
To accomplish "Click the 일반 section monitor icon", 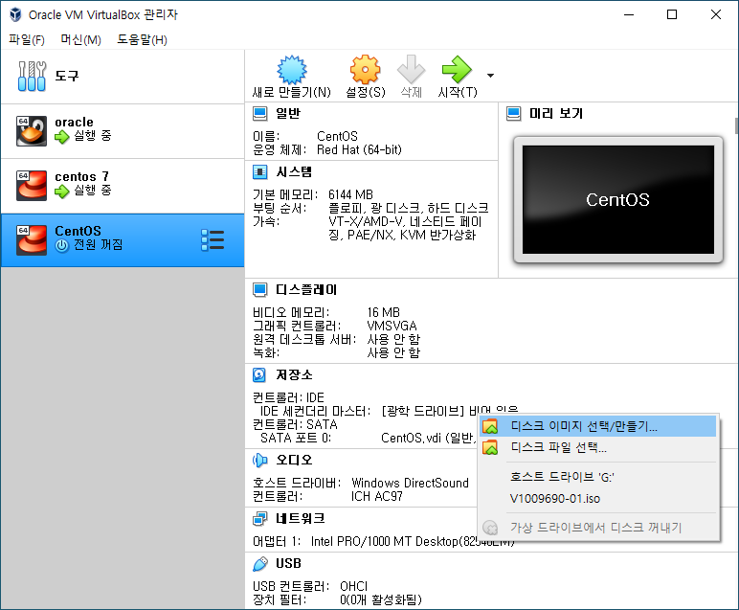I will point(259,114).
